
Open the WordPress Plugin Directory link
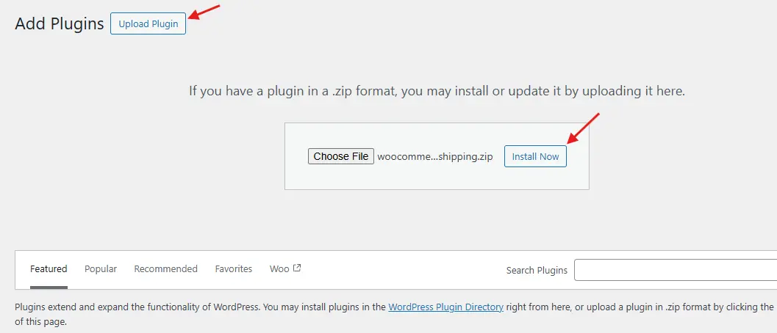pos(445,307)
